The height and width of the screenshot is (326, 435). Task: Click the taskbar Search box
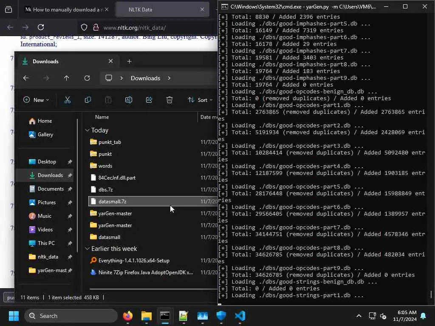tap(71, 316)
